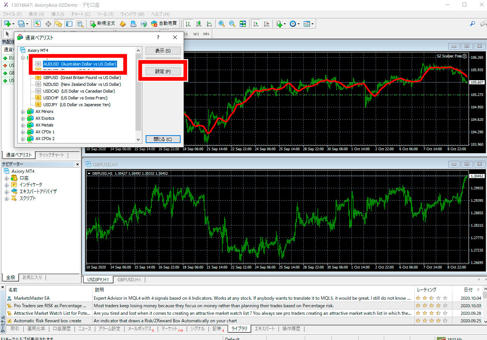This screenshot has height=340, width=487.
Task: Open the Templates dropdown arrow
Action: (x=313, y=24)
